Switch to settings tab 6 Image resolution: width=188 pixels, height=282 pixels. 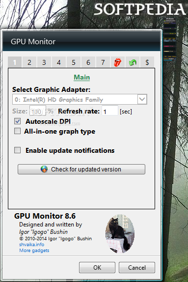[x=88, y=62]
